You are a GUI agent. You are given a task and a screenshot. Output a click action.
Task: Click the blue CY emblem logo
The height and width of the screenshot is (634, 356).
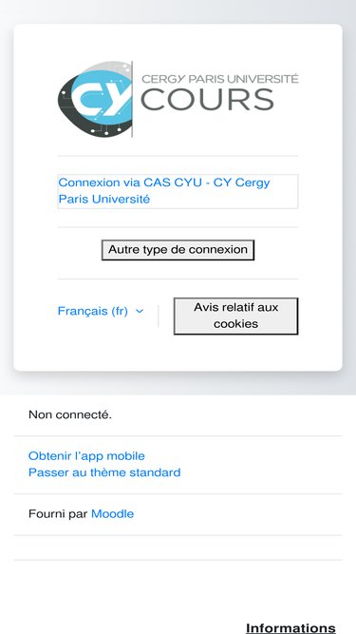pyautogui.click(x=95, y=99)
